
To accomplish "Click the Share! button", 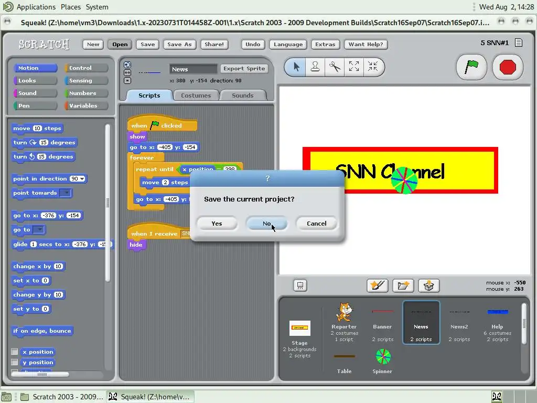I will tap(214, 44).
